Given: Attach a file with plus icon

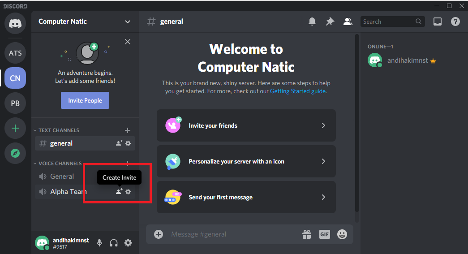Looking at the screenshot, I should (x=159, y=234).
